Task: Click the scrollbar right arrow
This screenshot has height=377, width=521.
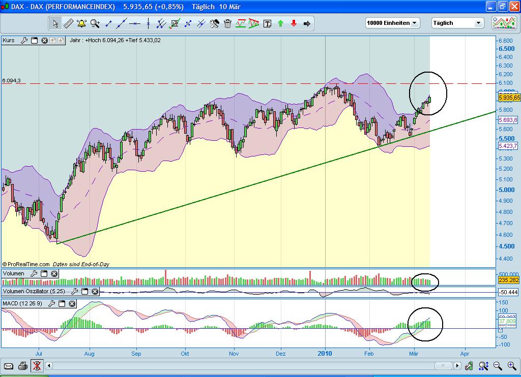Action: [x=457, y=366]
